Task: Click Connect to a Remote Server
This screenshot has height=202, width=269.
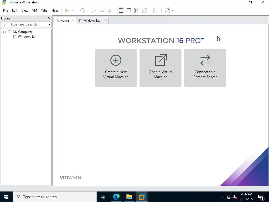Action: pos(205,68)
